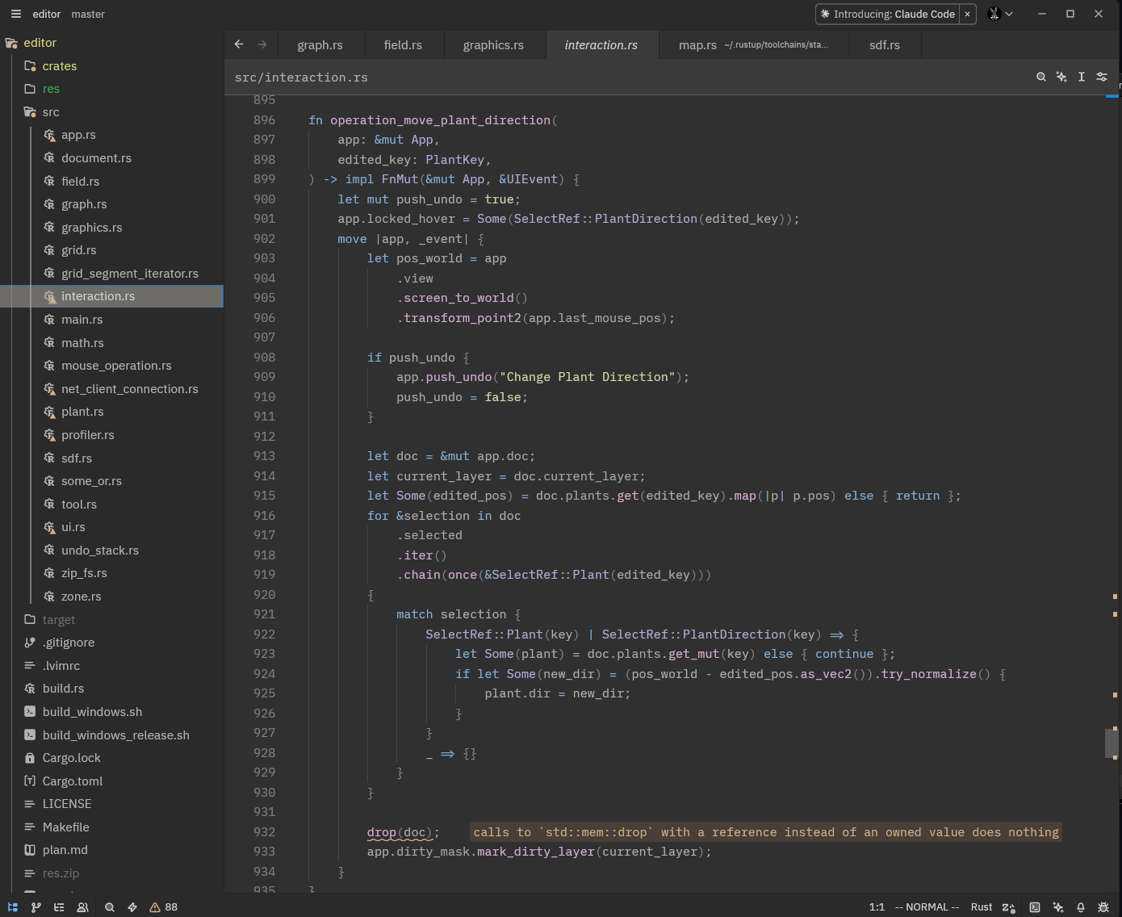The width and height of the screenshot is (1122, 917).
Task: Open the git panel from status bar
Action: pos(36,907)
